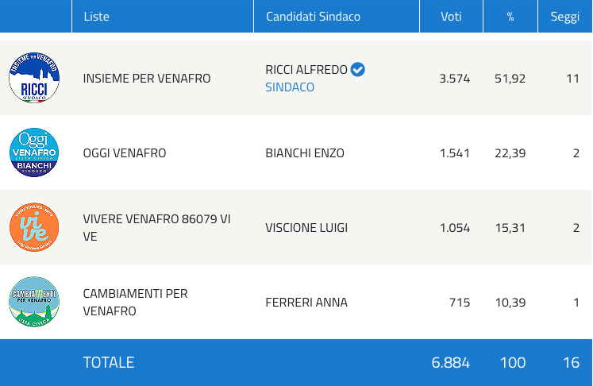Viewport: 593px width, 386px height.
Task: Select the OGGI VENAFRO list name
Action: (x=125, y=152)
